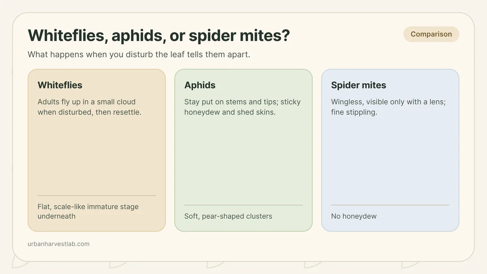The height and width of the screenshot is (274, 487).
Task: Select the Aphids card heading
Action: pyautogui.click(x=200, y=85)
